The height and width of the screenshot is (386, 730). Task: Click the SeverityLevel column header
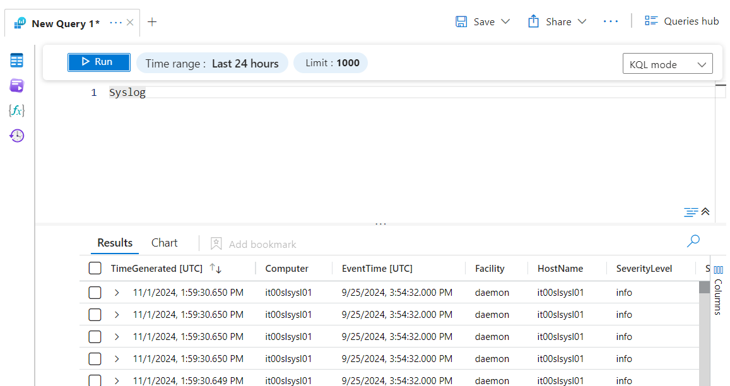pyautogui.click(x=644, y=269)
